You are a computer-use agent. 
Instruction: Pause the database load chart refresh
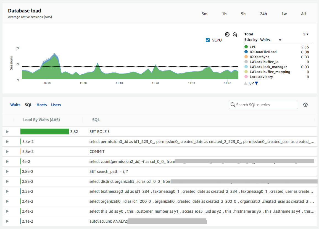pyautogui.click(x=227, y=35)
